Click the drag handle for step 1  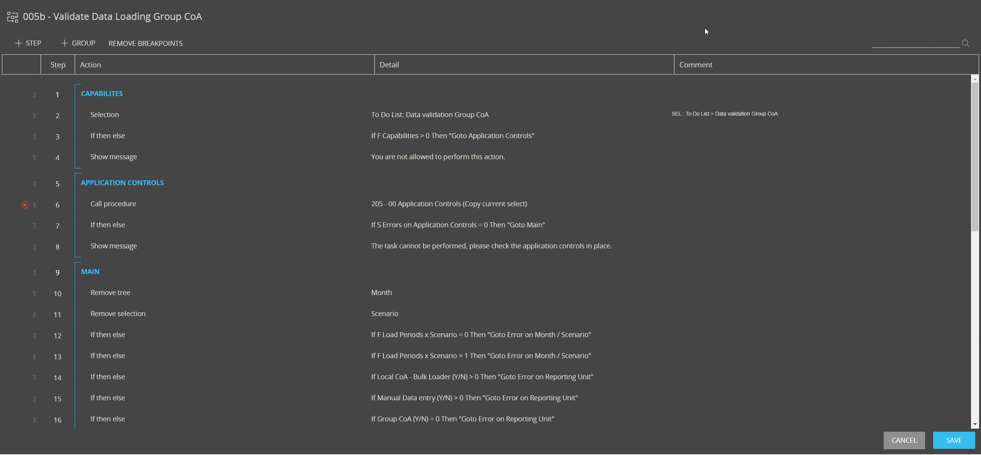[34, 95]
